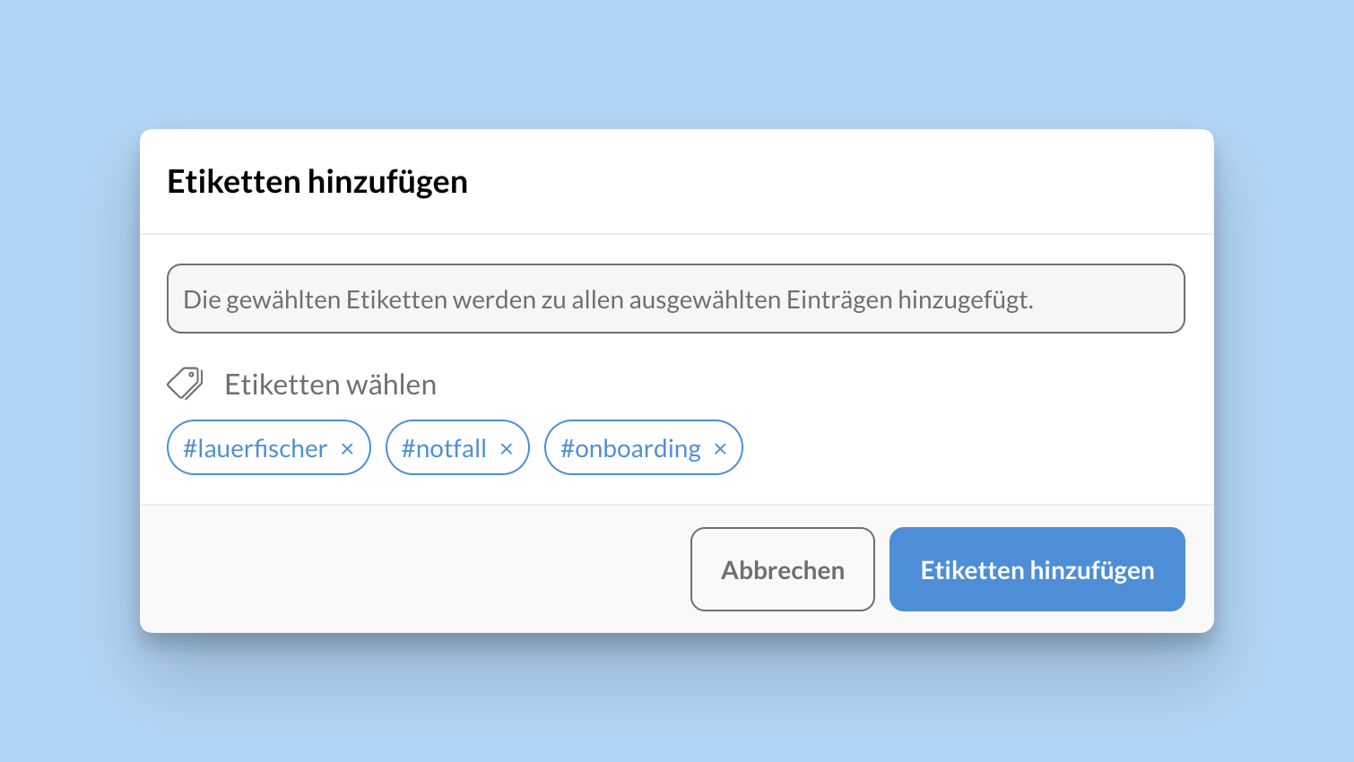The height and width of the screenshot is (762, 1354).
Task: Click the hash sign in #lauerfischer chip
Action: pos(189,448)
